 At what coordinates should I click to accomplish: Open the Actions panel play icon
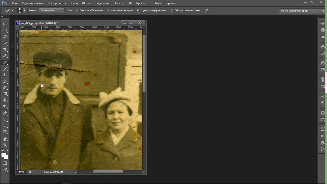[323, 136]
